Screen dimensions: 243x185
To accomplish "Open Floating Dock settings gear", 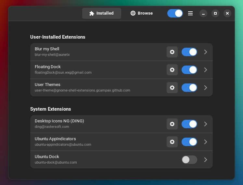I will (x=172, y=70).
